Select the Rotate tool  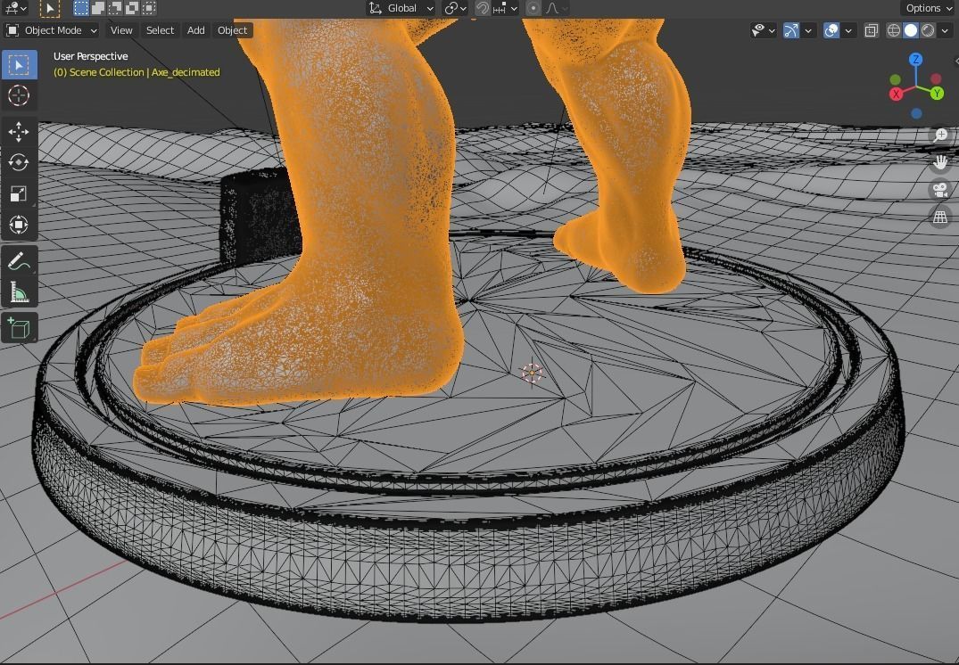click(19, 162)
